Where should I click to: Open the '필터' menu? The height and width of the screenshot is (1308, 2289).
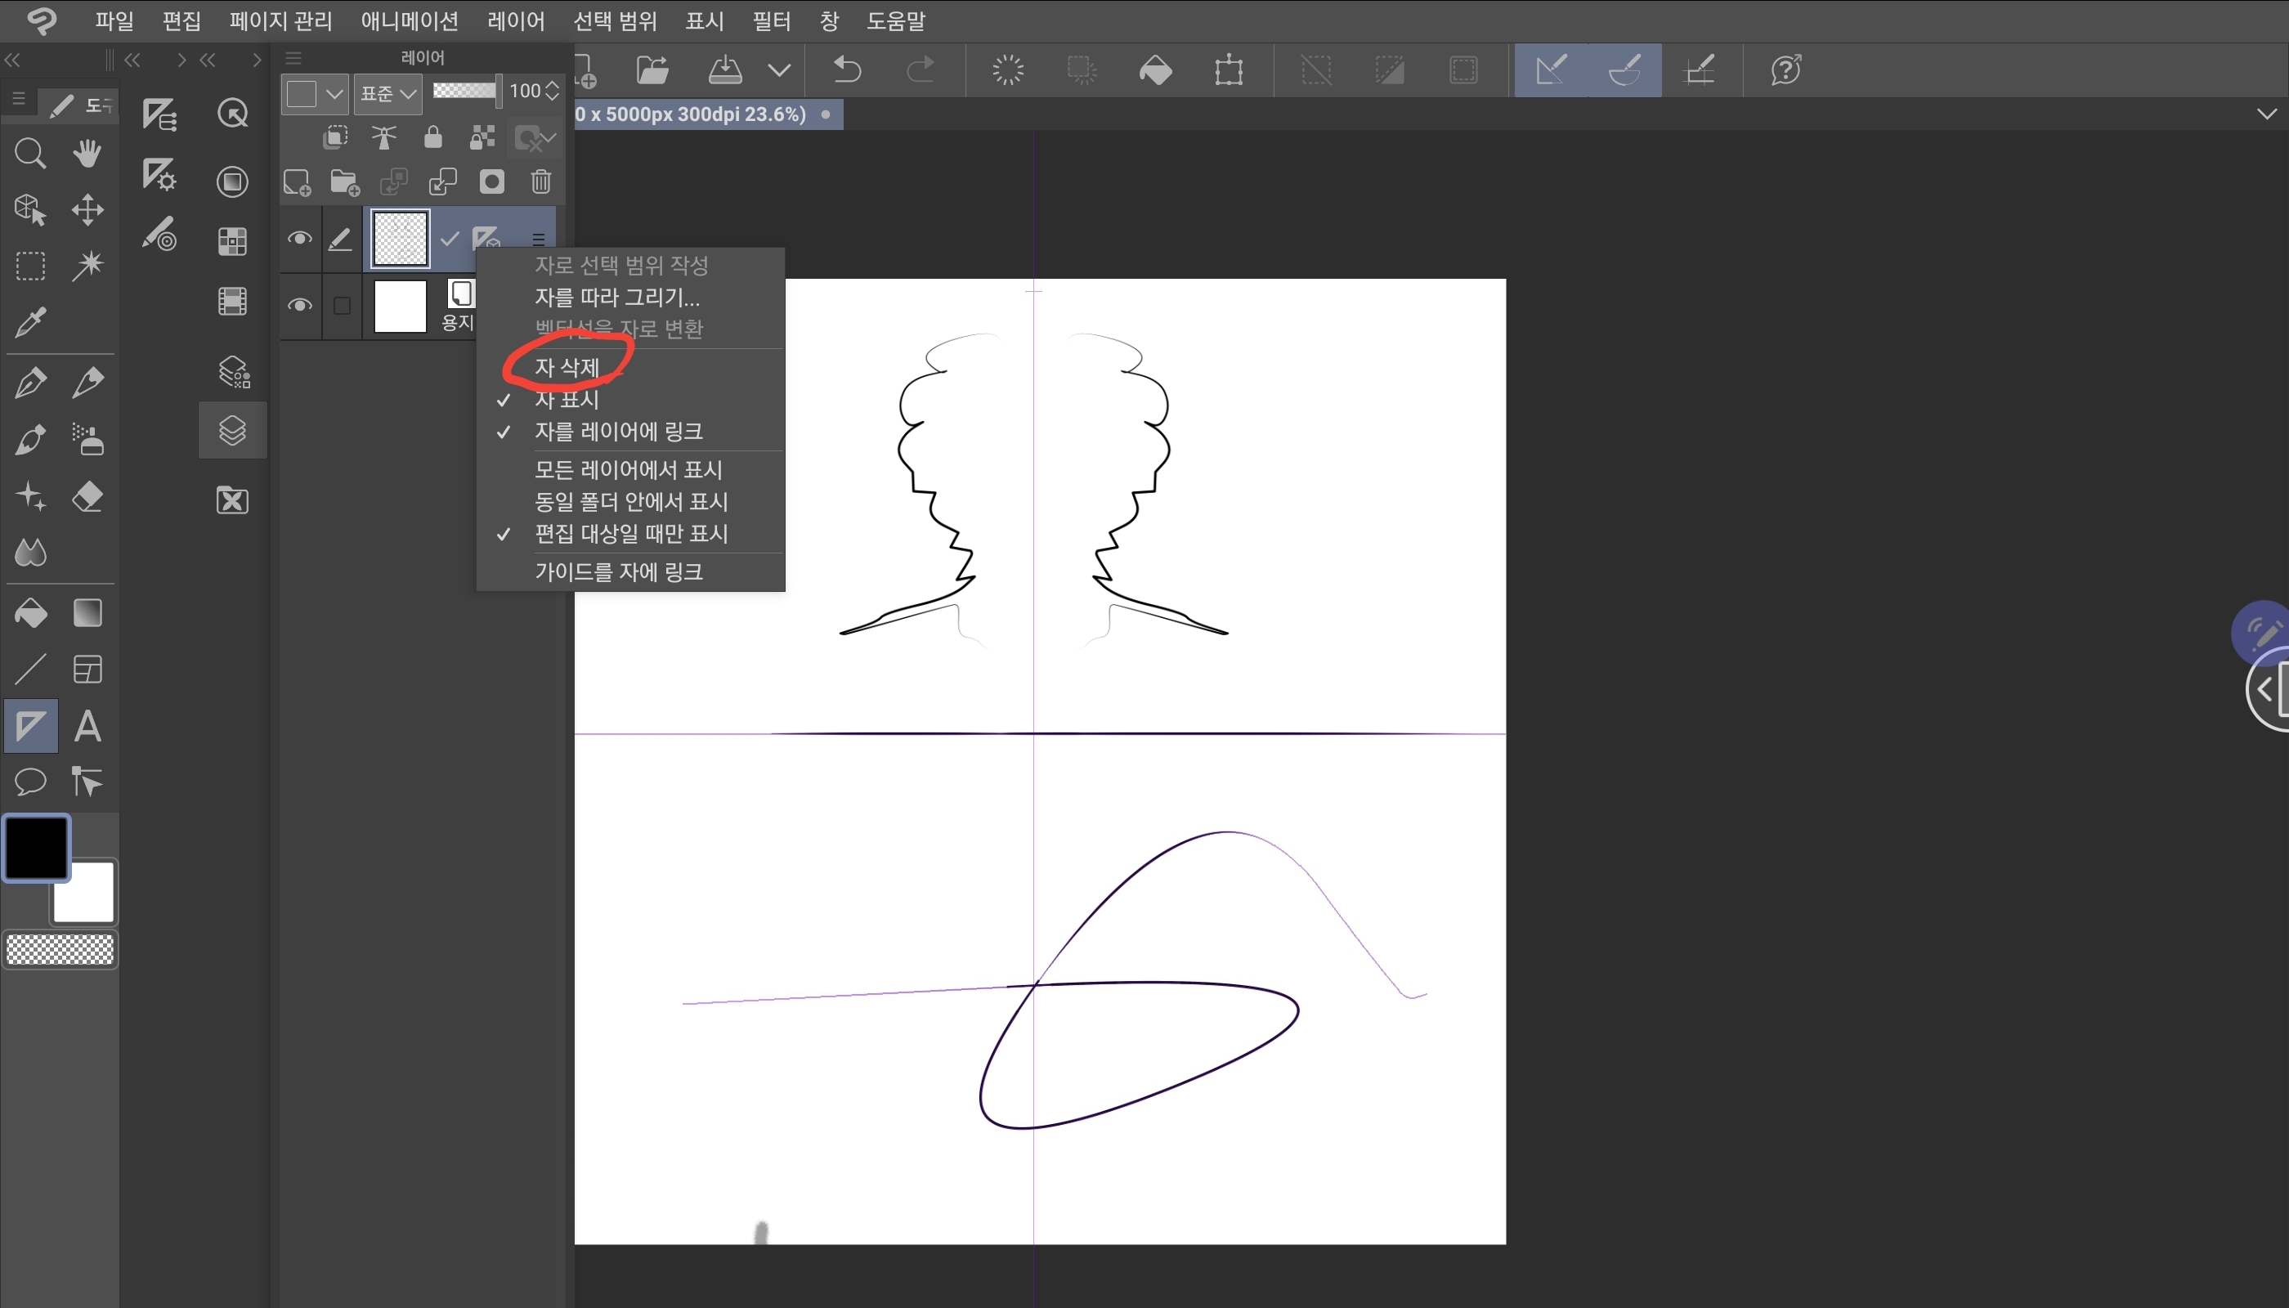(x=771, y=20)
